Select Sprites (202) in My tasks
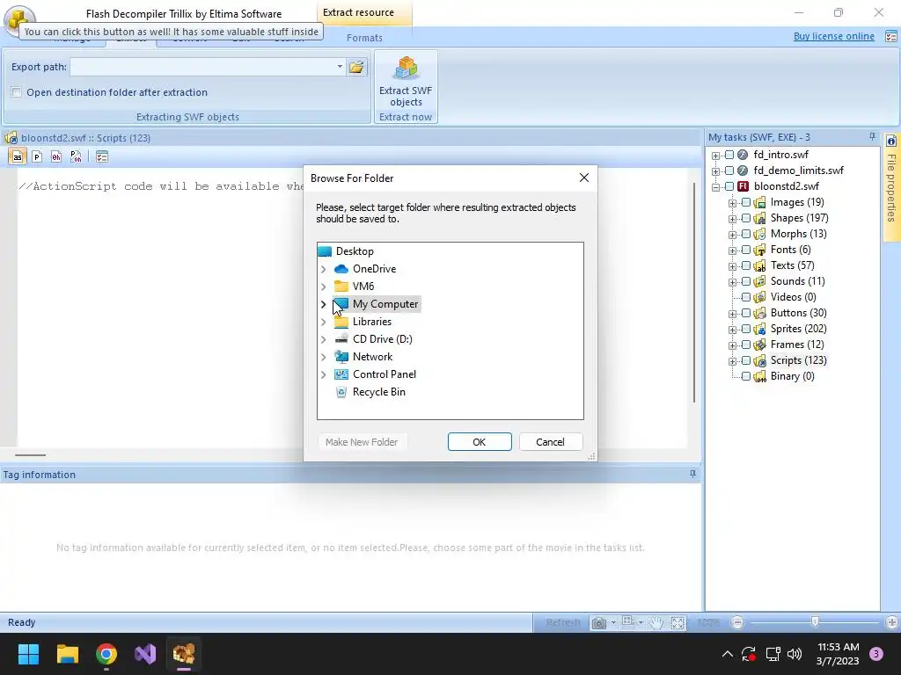This screenshot has width=901, height=675. coord(798,329)
